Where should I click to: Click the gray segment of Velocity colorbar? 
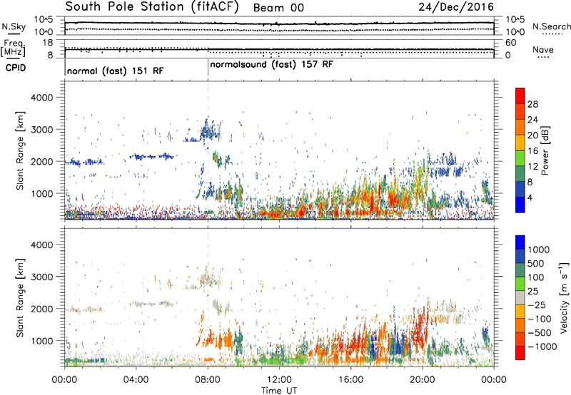click(520, 297)
